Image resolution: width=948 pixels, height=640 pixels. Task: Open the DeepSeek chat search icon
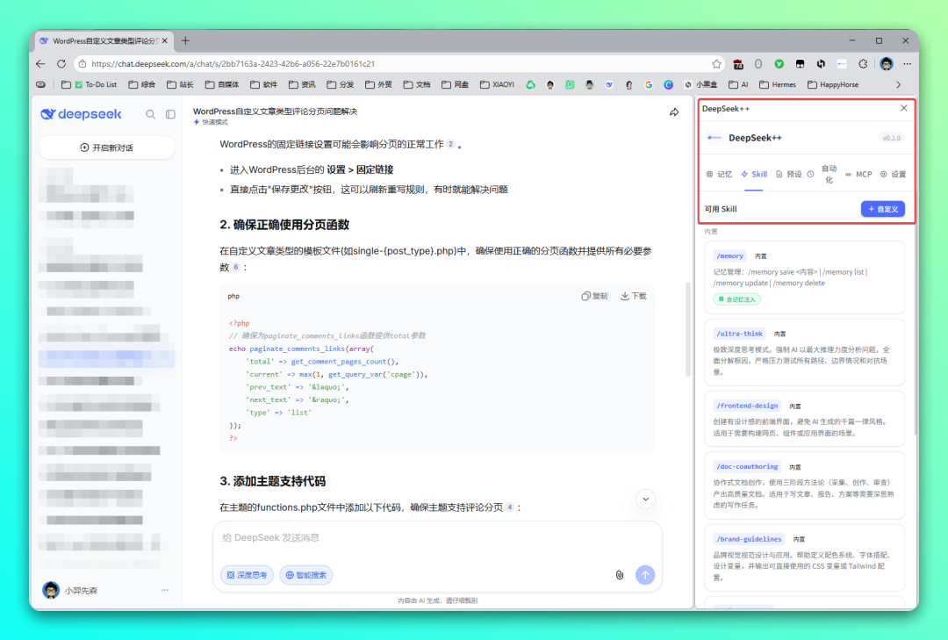151,114
